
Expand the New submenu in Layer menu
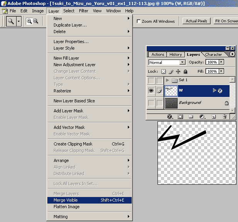point(89,18)
